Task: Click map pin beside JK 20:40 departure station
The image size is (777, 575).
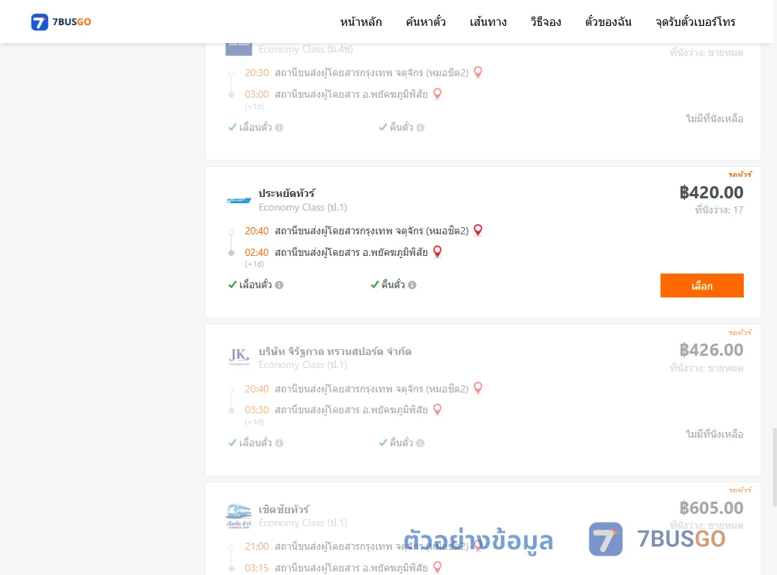Action: 478,388
